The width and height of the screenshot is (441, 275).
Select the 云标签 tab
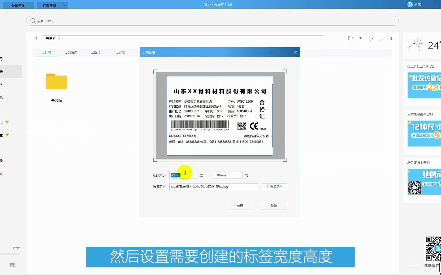46,52
